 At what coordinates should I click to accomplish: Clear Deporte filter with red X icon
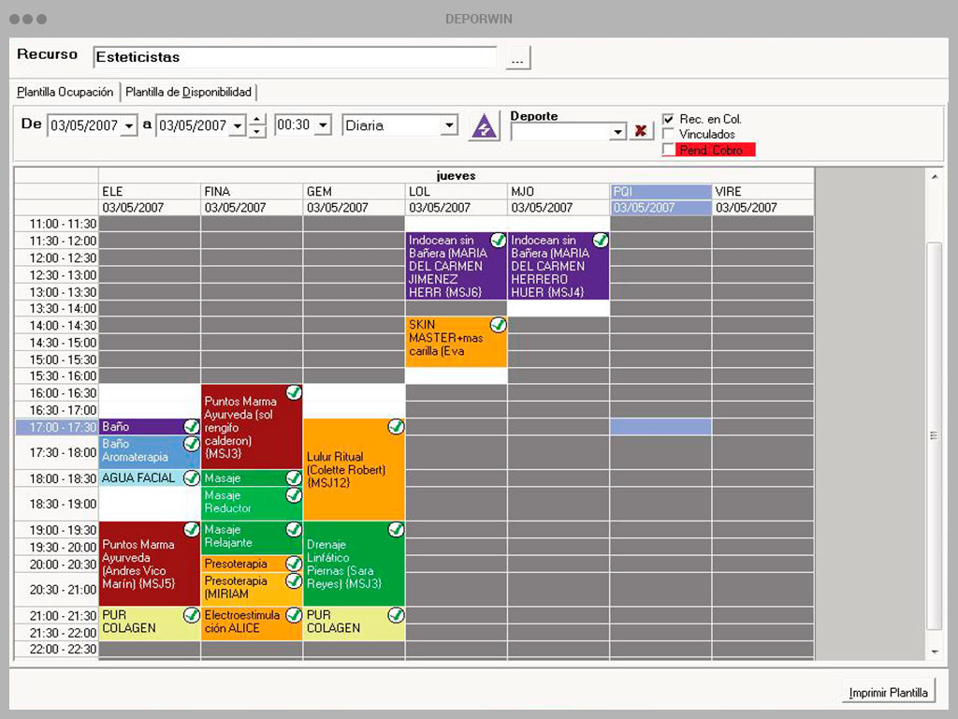(x=640, y=131)
